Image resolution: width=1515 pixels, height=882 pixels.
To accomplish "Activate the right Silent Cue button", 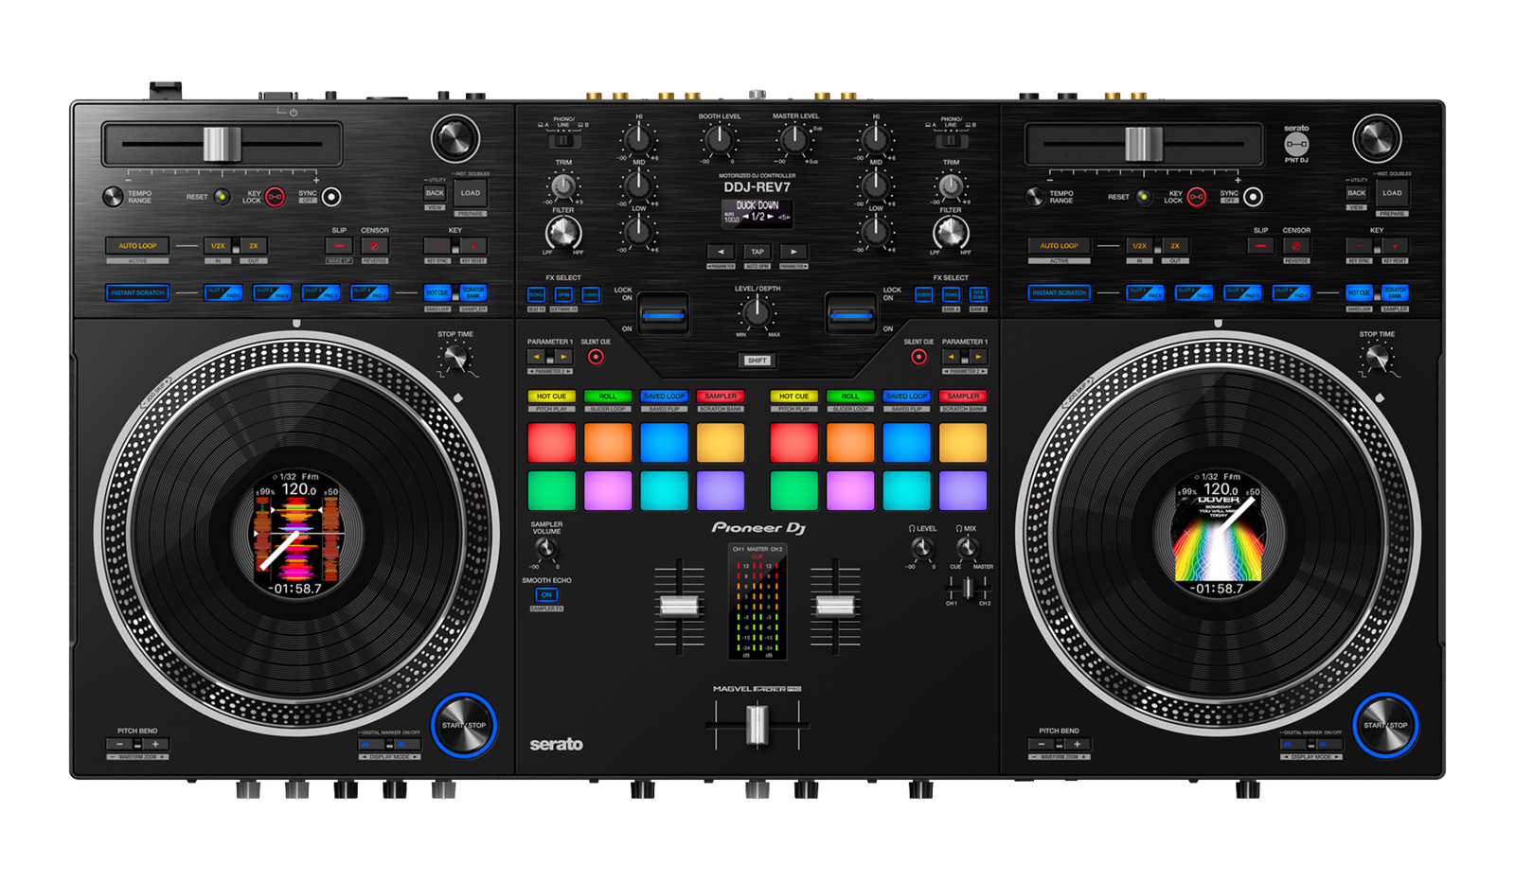I will coord(918,357).
